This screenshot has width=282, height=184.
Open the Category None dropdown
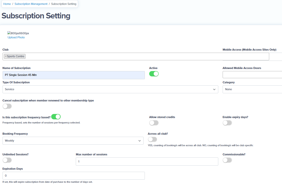point(252,89)
